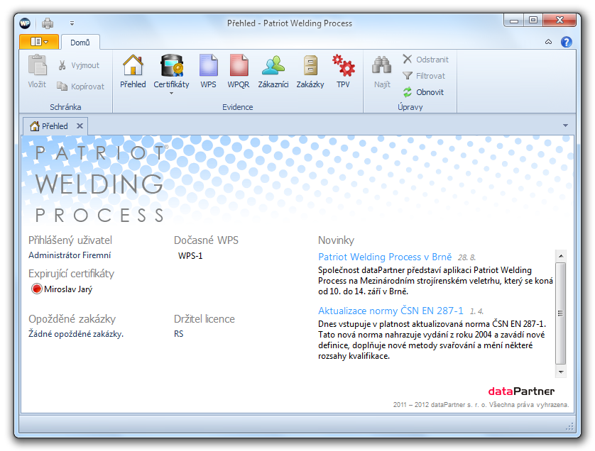Open Certifikáty certificates section
This screenshot has height=451, width=595.
[171, 70]
